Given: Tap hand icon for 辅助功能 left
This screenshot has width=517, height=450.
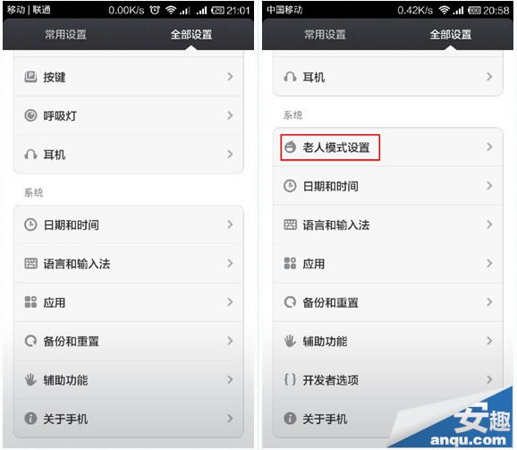Looking at the screenshot, I should [30, 380].
